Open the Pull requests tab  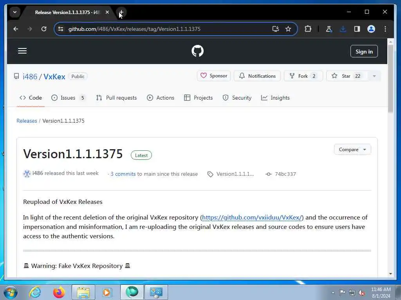click(x=116, y=98)
